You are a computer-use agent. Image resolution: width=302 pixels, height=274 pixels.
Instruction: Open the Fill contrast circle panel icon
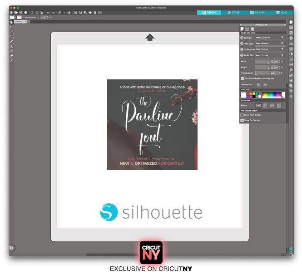pos(291,54)
